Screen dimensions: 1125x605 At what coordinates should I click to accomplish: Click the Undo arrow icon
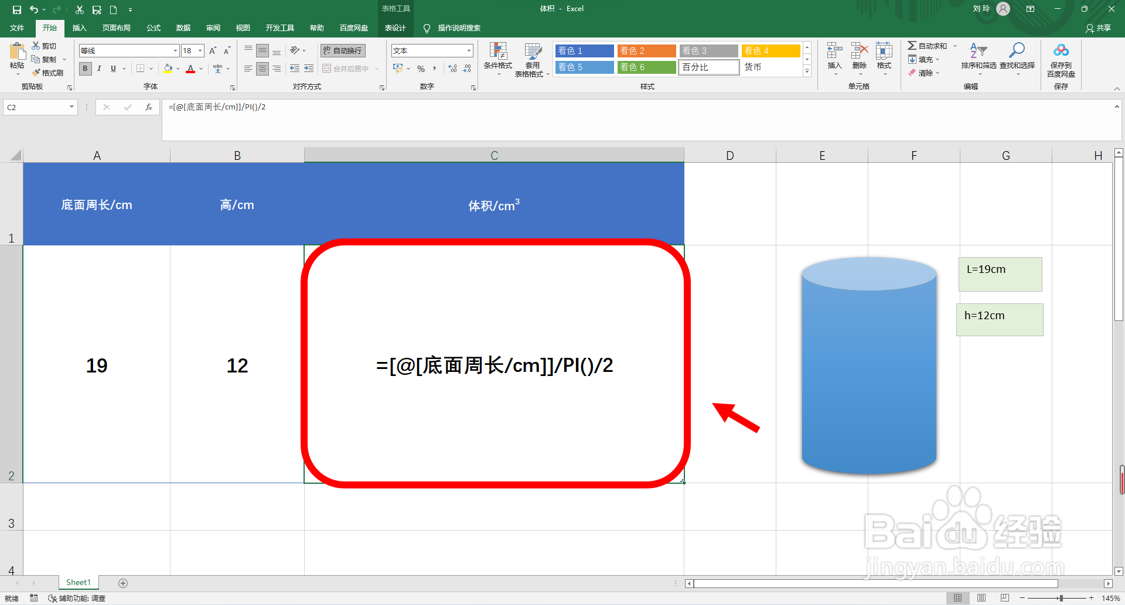point(34,9)
